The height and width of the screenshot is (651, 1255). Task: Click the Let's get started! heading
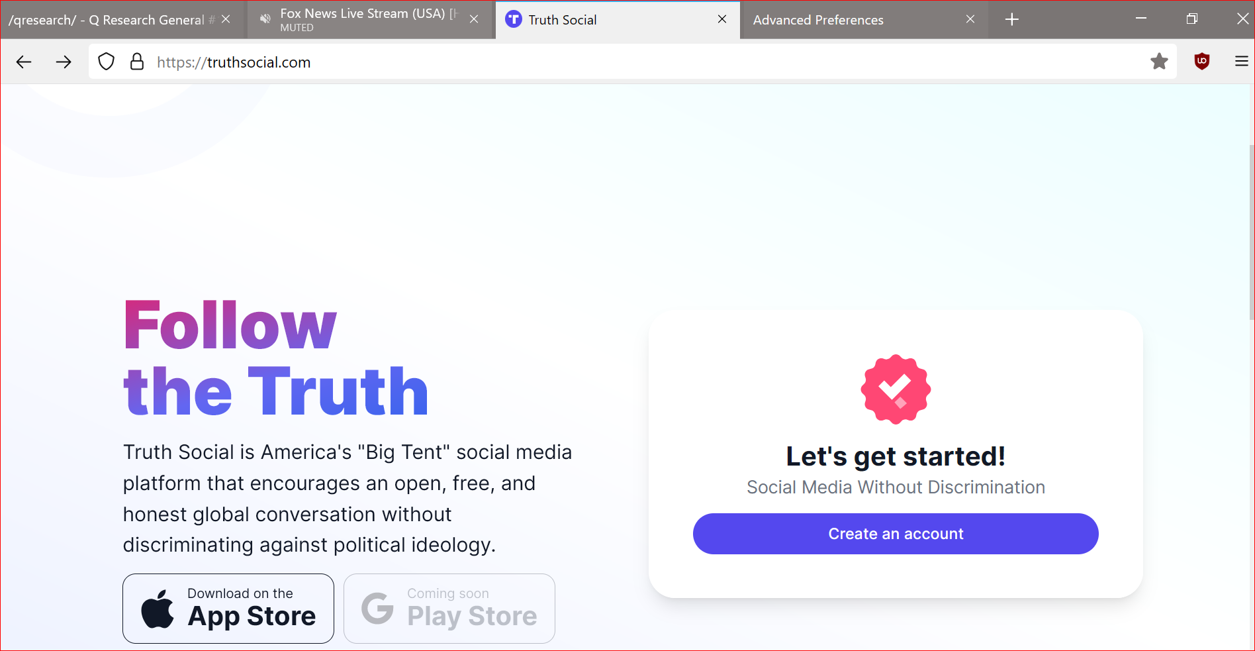pos(896,456)
